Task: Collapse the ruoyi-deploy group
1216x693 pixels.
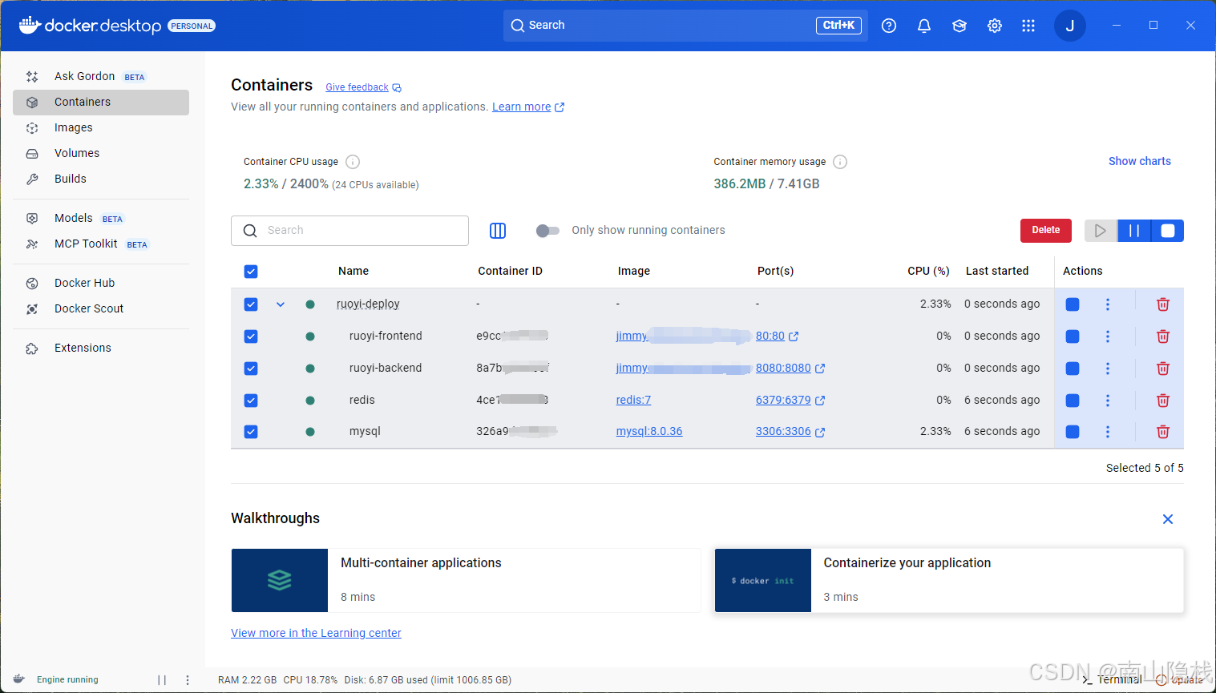Action: pyautogui.click(x=281, y=304)
